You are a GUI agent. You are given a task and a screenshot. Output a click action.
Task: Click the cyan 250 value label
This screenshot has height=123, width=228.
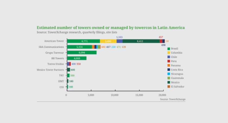click(x=113, y=47)
